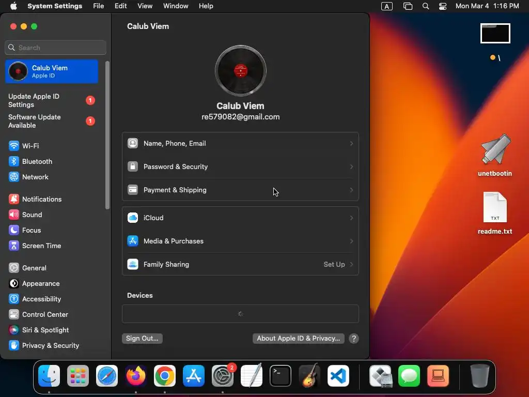
Task: Open the File menu
Action: click(x=99, y=6)
